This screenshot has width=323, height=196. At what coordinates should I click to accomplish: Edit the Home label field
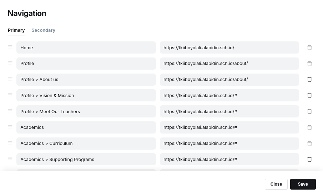[86, 47]
